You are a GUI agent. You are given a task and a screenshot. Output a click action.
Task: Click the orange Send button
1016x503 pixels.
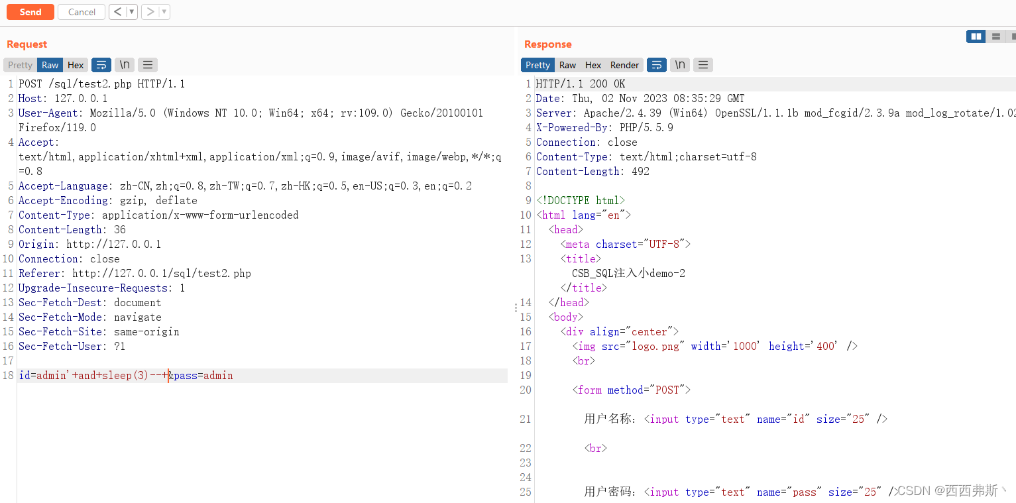click(30, 12)
